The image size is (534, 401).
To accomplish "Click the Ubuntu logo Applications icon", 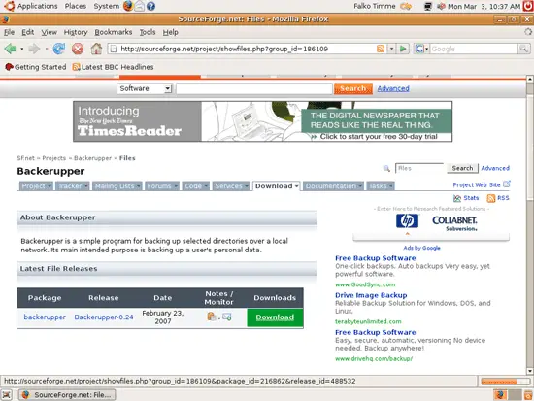I will tap(9, 6).
